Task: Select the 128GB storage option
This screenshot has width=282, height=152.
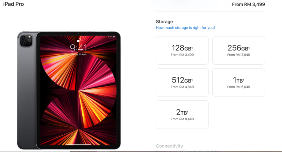Action: click(x=182, y=50)
